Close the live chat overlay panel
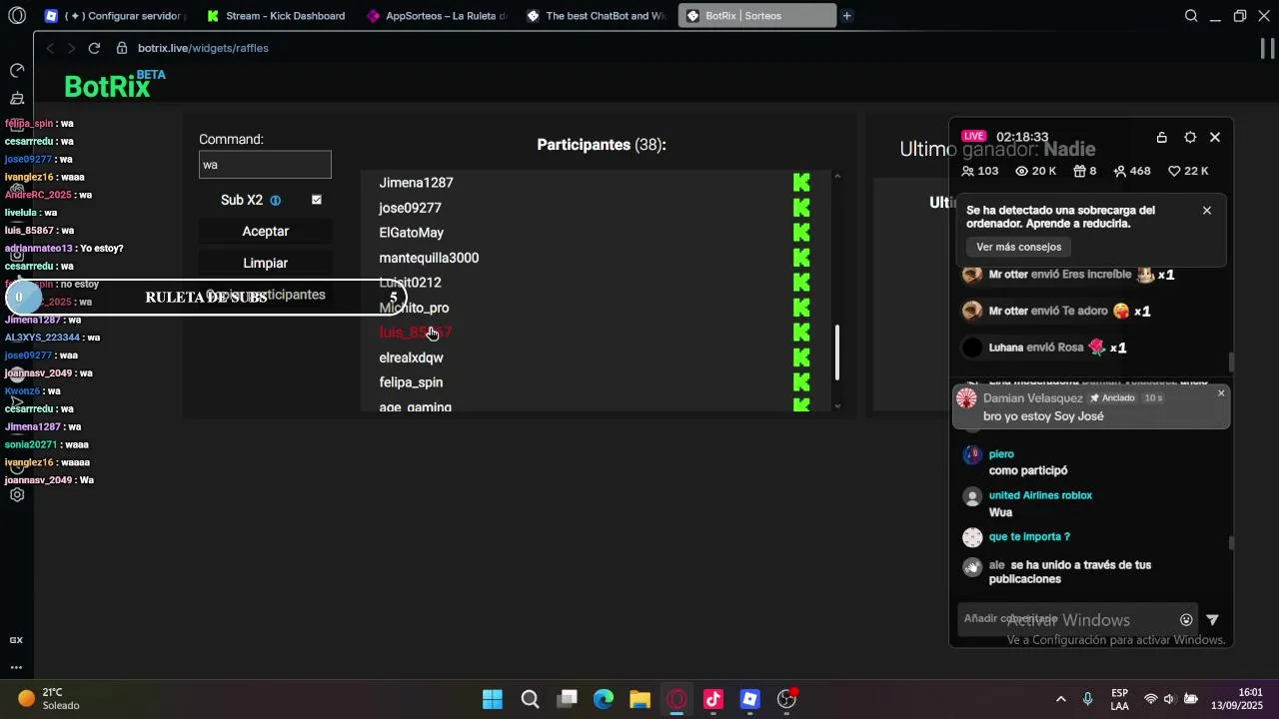 [x=1215, y=138]
